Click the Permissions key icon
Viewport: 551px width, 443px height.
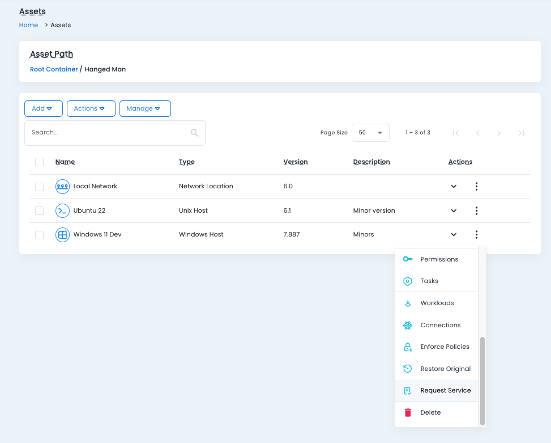click(408, 259)
